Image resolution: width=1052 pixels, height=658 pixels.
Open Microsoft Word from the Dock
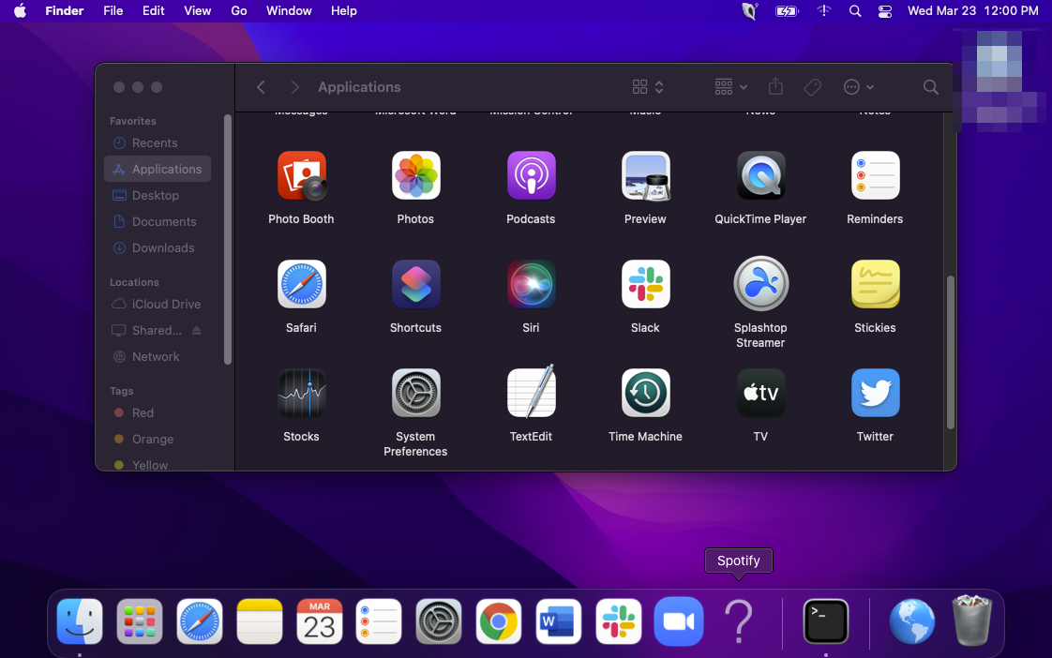point(558,621)
